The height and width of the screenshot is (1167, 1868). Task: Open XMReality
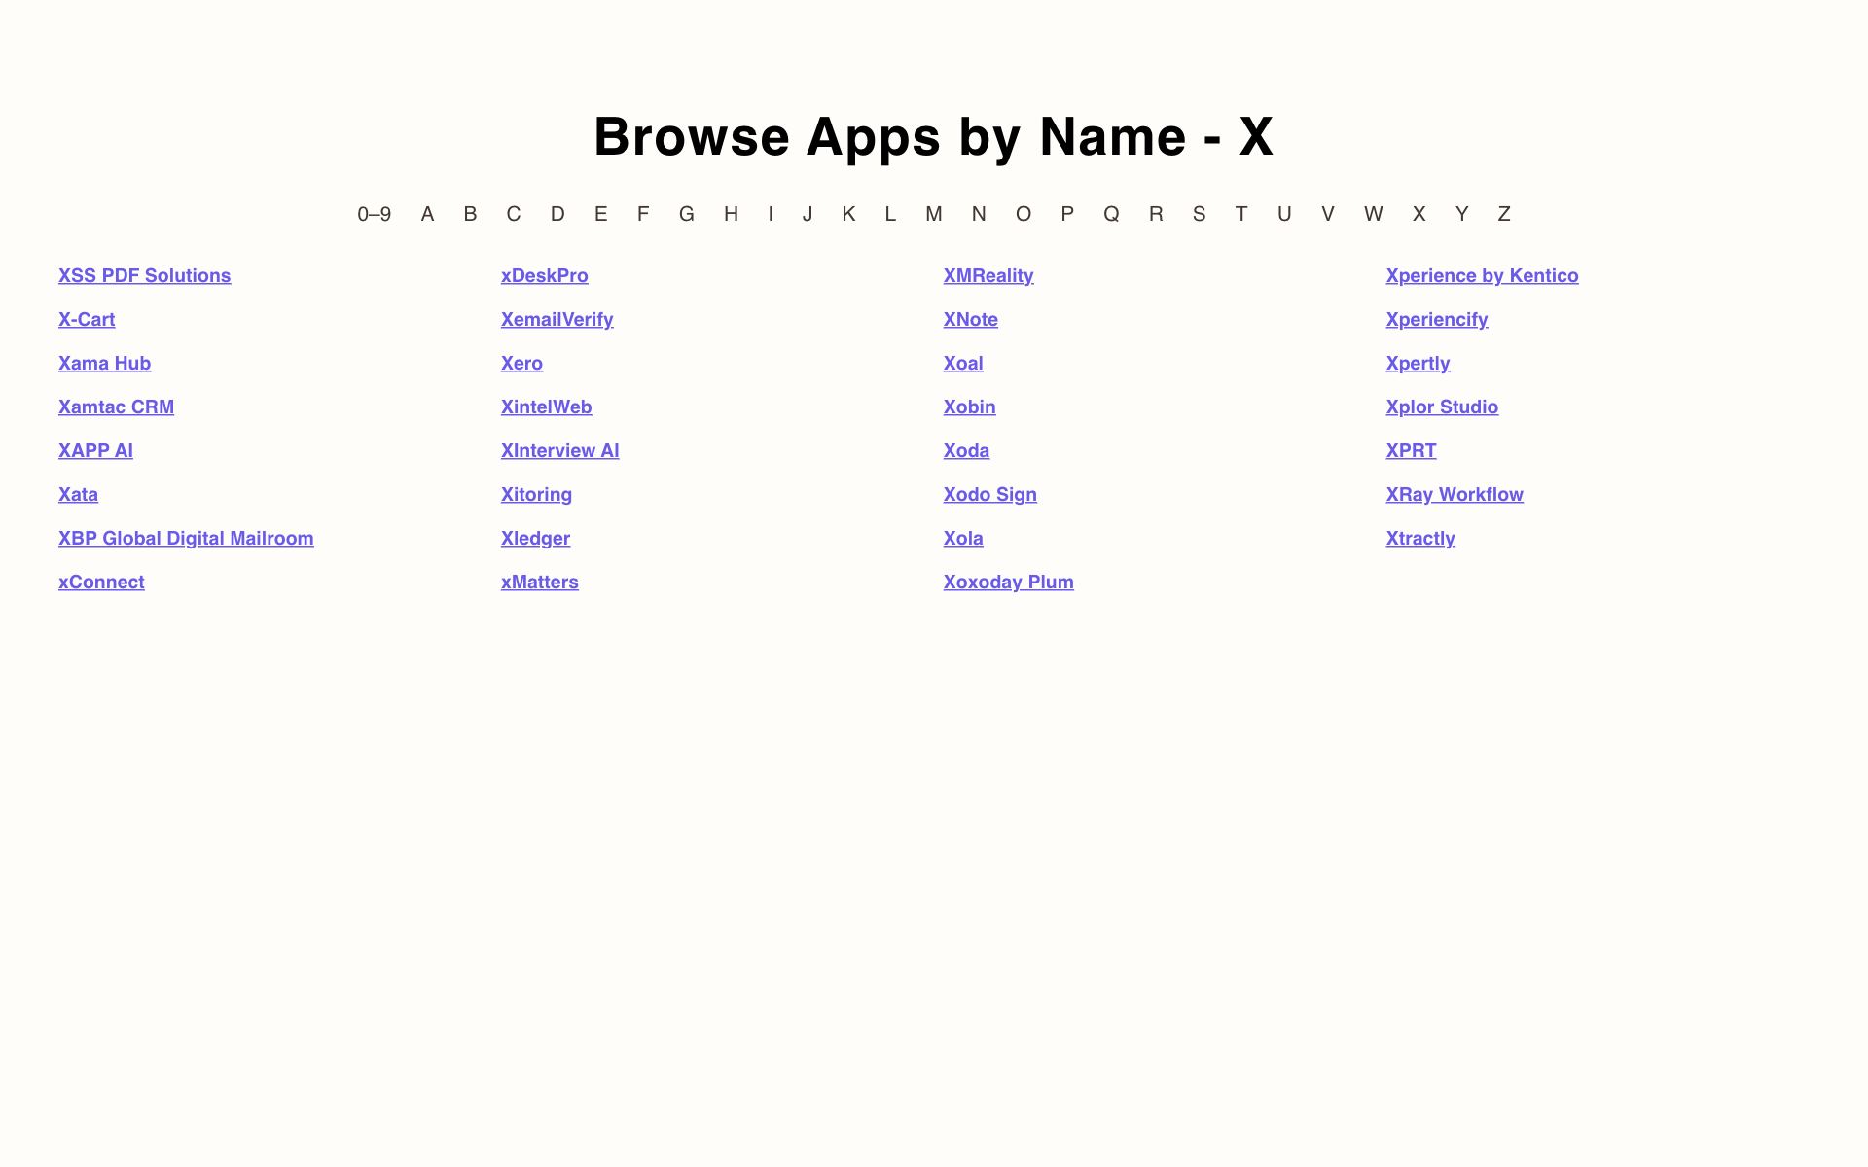988,275
